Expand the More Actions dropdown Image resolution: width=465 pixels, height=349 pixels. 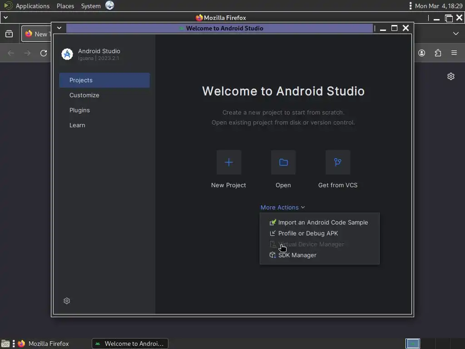click(x=282, y=207)
